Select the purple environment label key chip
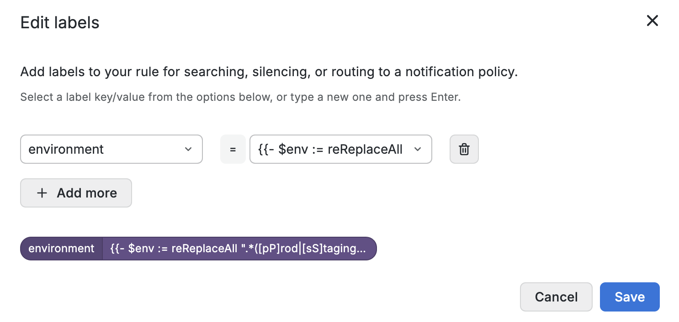Screen dimensions: 679x322 coord(61,249)
